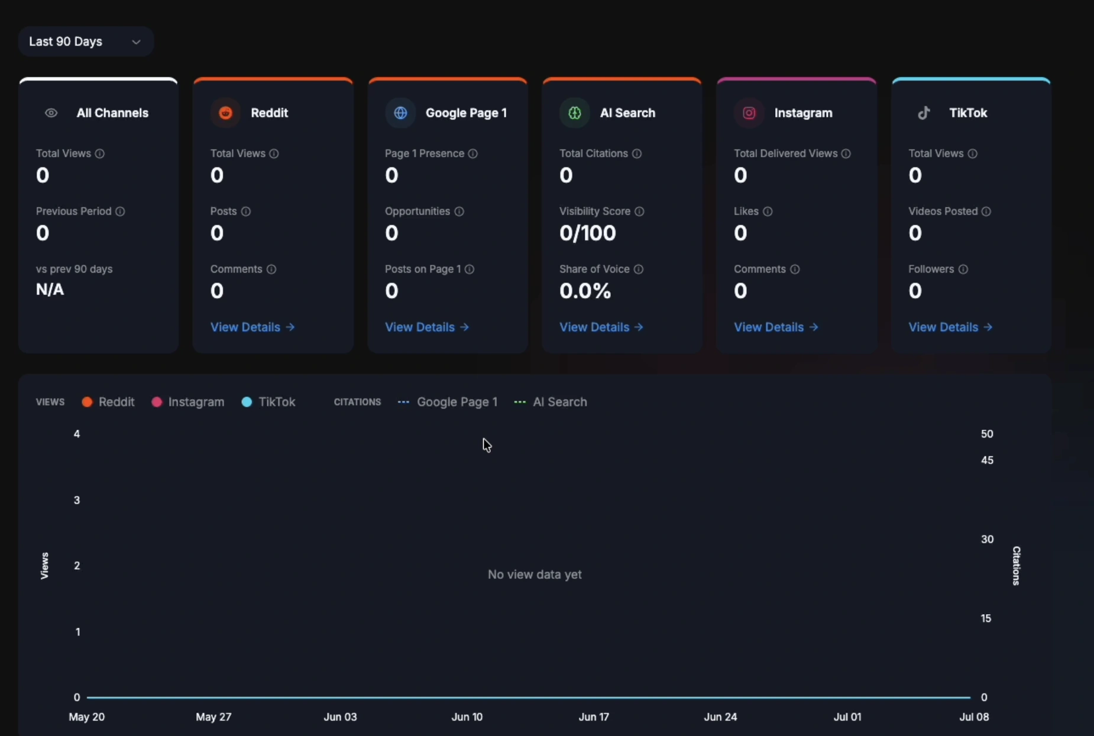Click info icon beside Total Citations
Image resolution: width=1094 pixels, height=736 pixels.
tap(637, 154)
